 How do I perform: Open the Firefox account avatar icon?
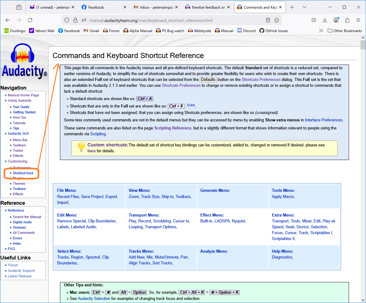pos(336,20)
